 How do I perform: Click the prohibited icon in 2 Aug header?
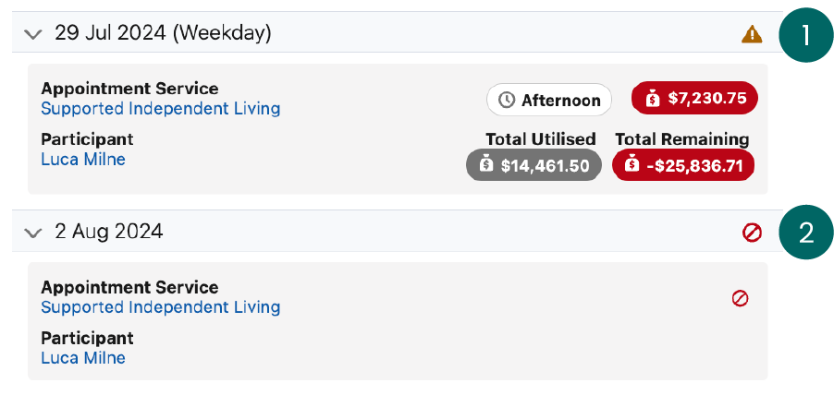[x=752, y=233]
